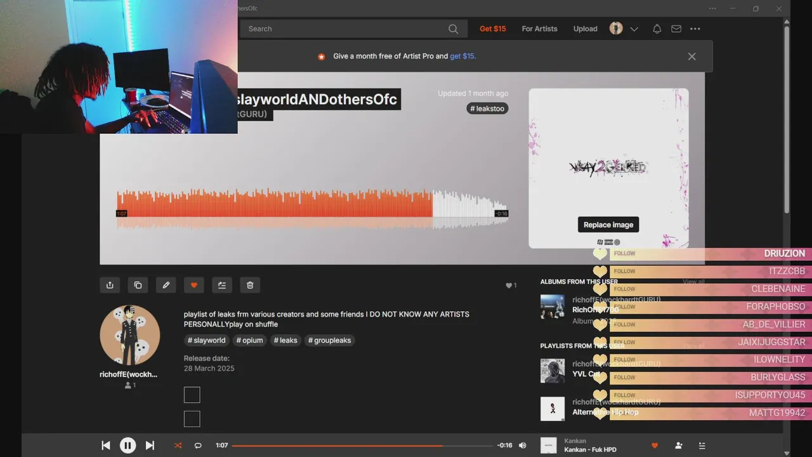Image resolution: width=812 pixels, height=457 pixels.
Task: Click the search magnifier icon
Action: click(453, 29)
